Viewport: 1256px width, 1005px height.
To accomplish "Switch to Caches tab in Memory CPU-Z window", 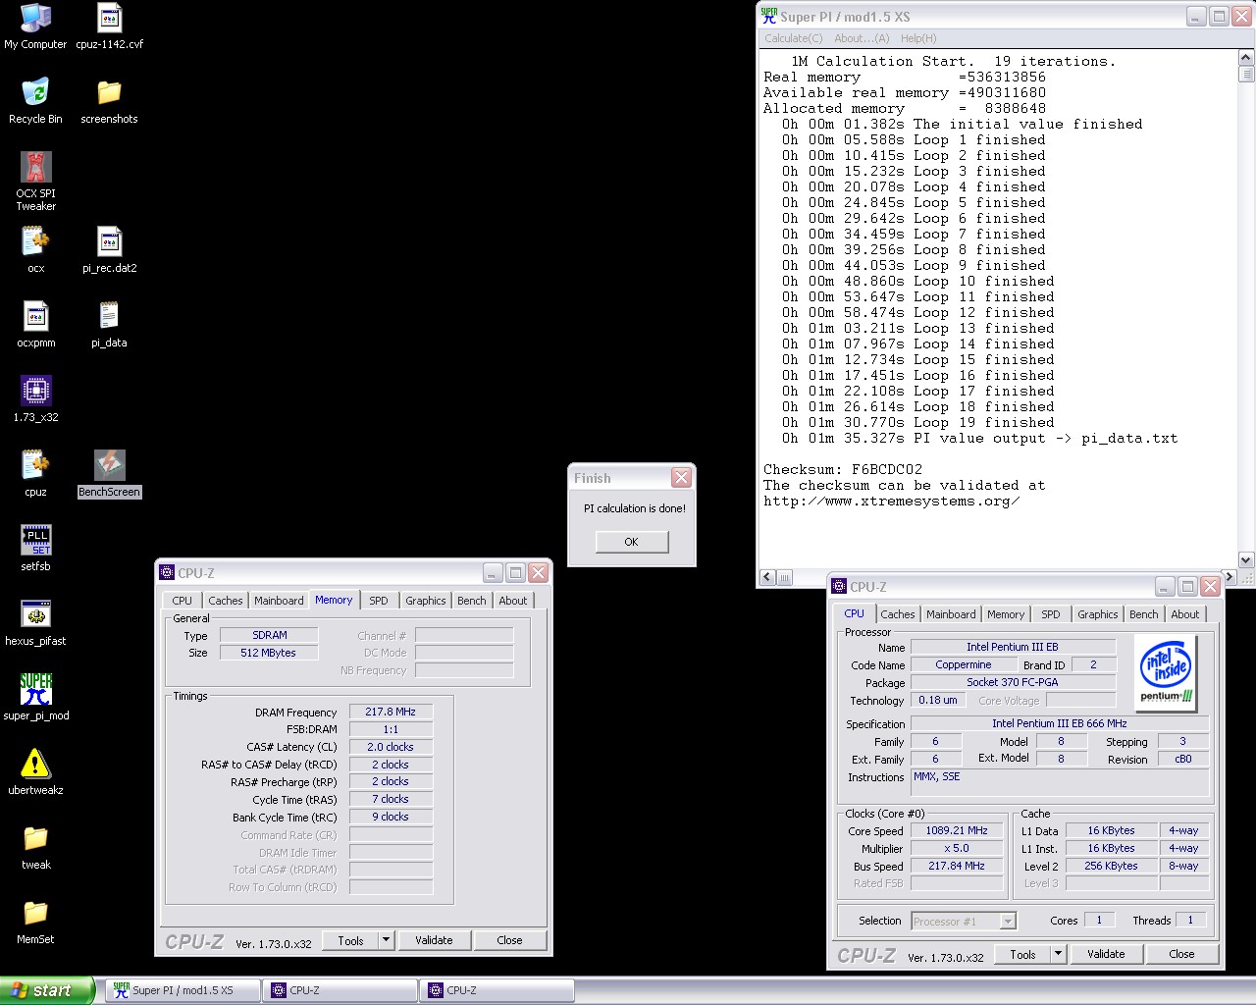I will point(226,601).
